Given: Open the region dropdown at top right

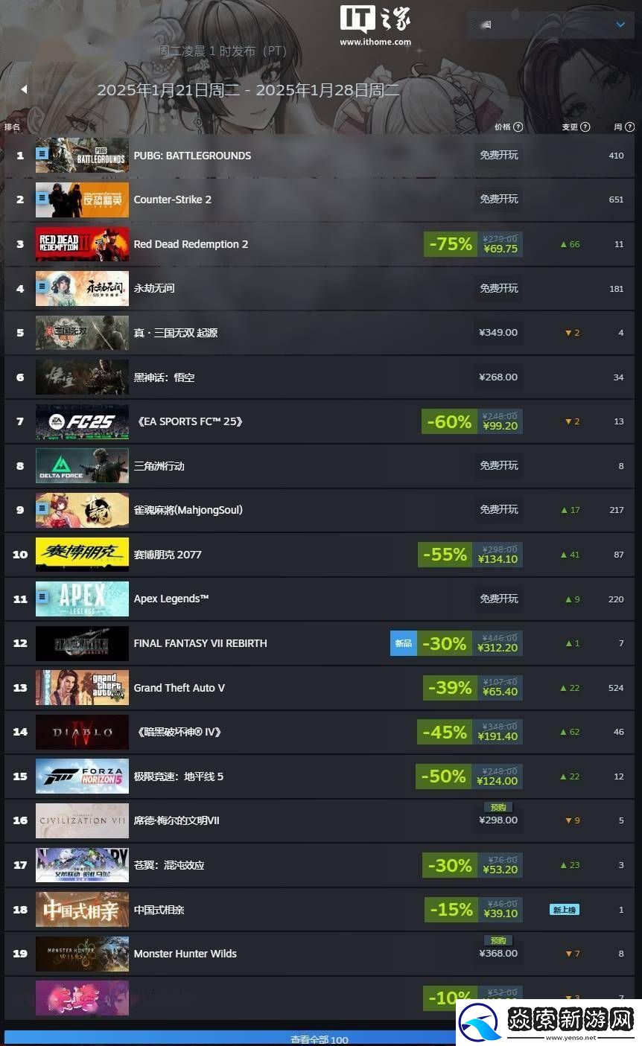Looking at the screenshot, I should 549,25.
